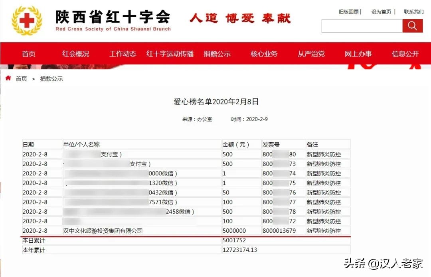
Task: Open the 捐赠公示 navigation menu
Action: click(x=217, y=53)
